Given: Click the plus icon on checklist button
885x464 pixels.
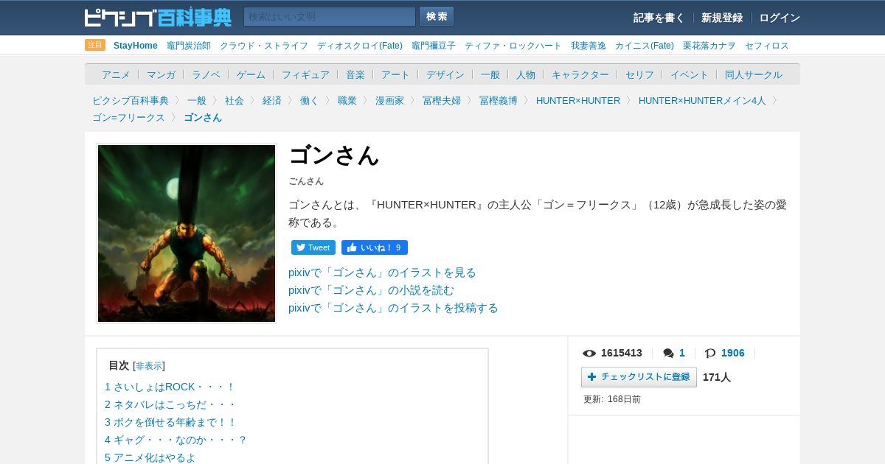Looking at the screenshot, I should tap(591, 377).
